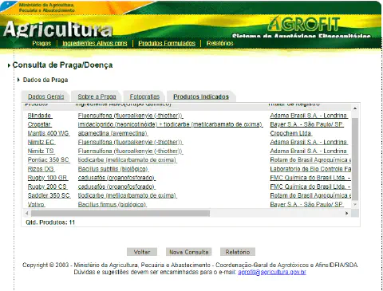Open product Nimitz EC
Viewport: 383px width, 291px height.
click(41, 142)
